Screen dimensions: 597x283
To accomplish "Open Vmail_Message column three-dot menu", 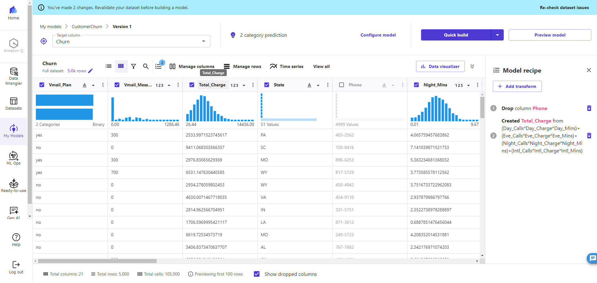I will click(178, 85).
